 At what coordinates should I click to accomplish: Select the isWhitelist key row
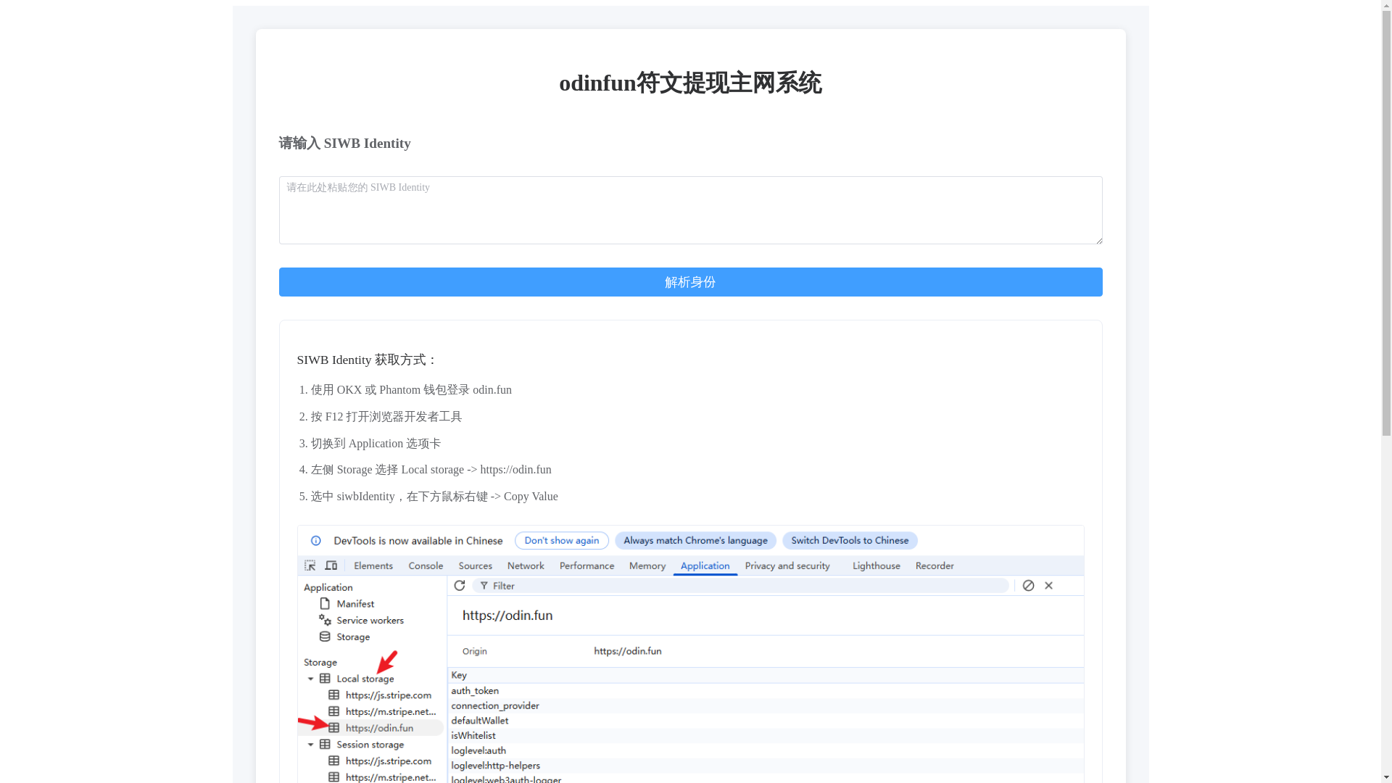click(766, 736)
